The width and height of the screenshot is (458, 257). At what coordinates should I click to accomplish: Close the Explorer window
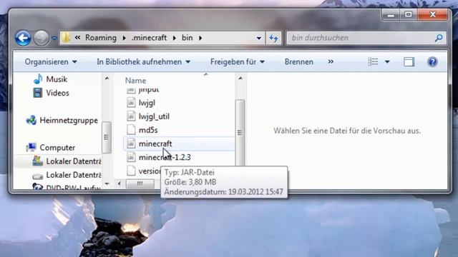point(433,14)
